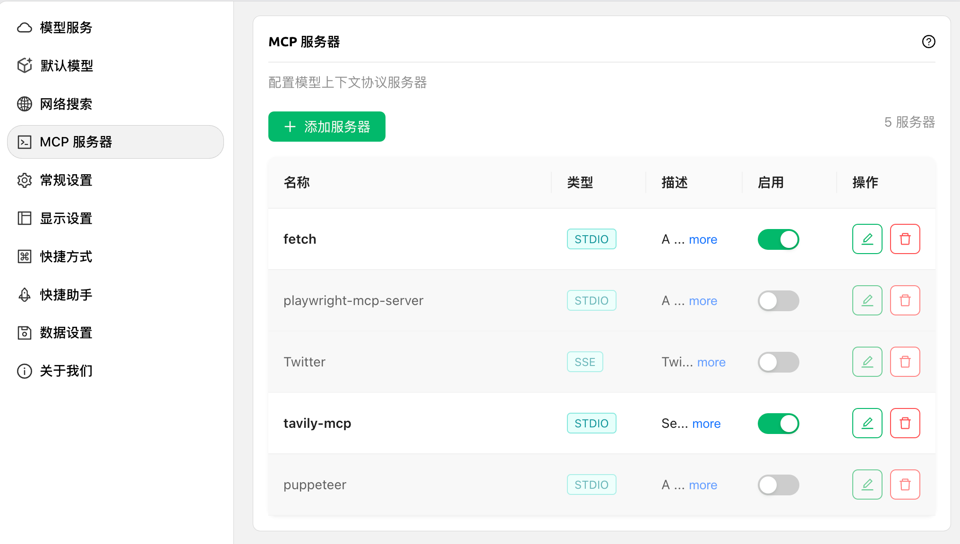The width and height of the screenshot is (960, 544).
Task: Enable the puppeteer server toggle
Action: click(x=778, y=485)
